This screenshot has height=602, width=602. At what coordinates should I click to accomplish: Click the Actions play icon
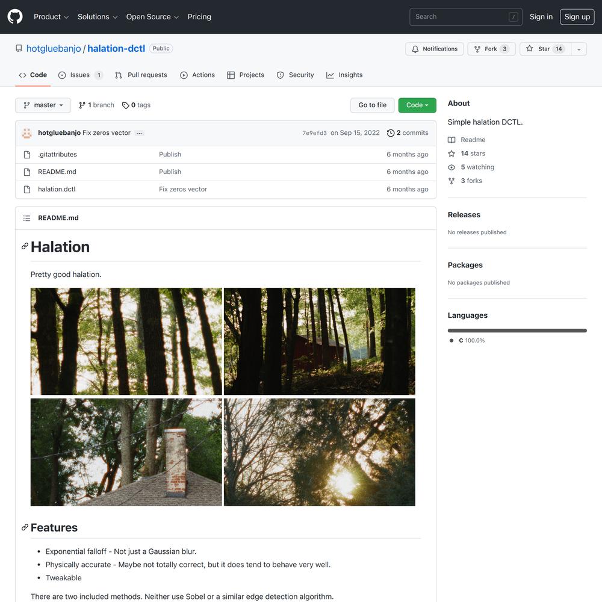pos(184,75)
